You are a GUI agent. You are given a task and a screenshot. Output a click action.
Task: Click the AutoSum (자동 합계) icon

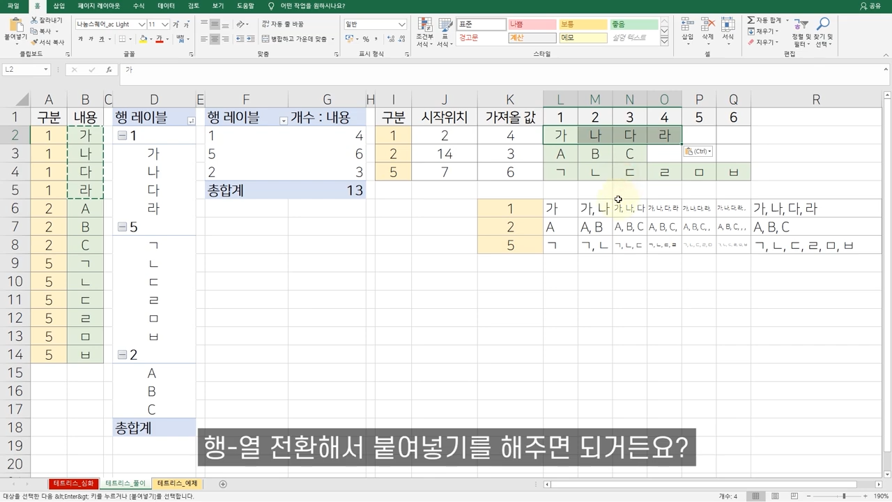coord(751,20)
